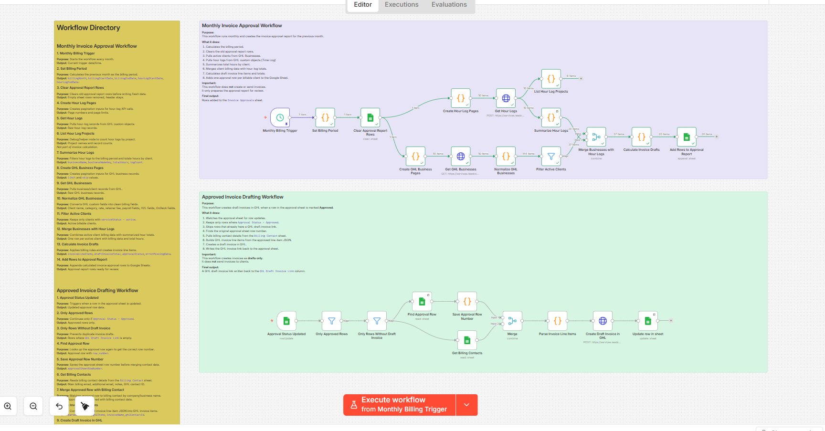Select the Get Hour Logs HTTP node
Screen dimensions: 825x431
pos(506,98)
